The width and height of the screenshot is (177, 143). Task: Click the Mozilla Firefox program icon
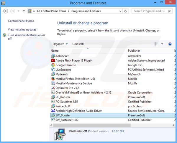[53, 79]
